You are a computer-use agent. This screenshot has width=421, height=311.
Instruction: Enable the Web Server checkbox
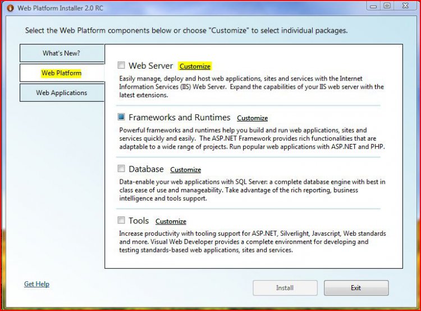(x=121, y=65)
